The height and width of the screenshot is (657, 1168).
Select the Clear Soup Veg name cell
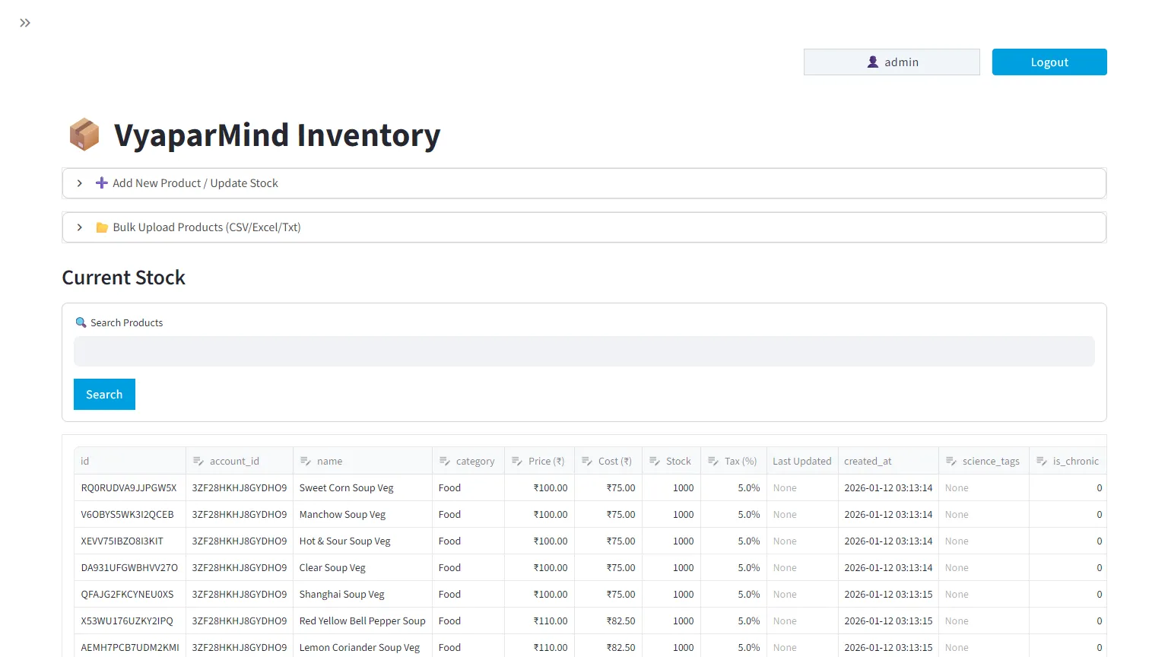tap(363, 567)
